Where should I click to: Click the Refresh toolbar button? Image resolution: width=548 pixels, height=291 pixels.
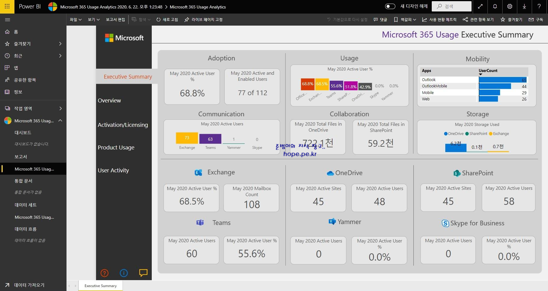click(167, 20)
